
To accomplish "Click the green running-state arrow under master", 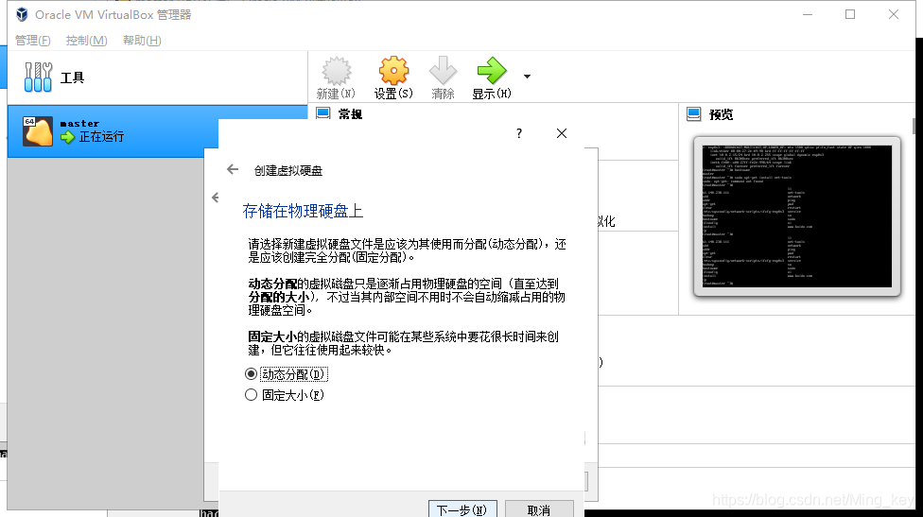I will [68, 137].
